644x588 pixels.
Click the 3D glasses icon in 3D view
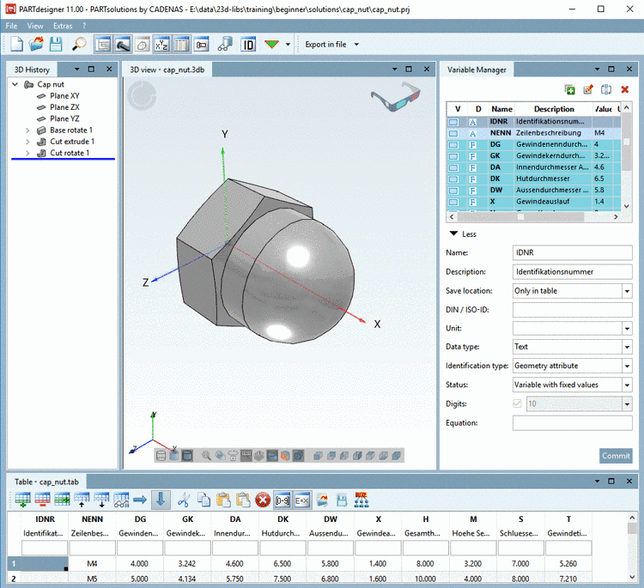[395, 95]
